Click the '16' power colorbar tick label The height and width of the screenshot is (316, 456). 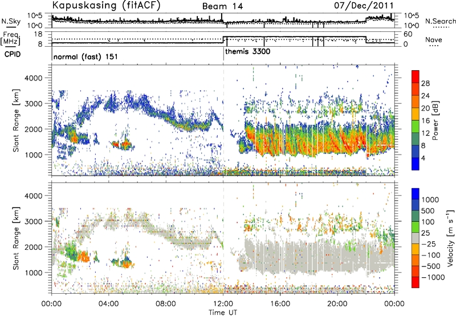pos(425,121)
